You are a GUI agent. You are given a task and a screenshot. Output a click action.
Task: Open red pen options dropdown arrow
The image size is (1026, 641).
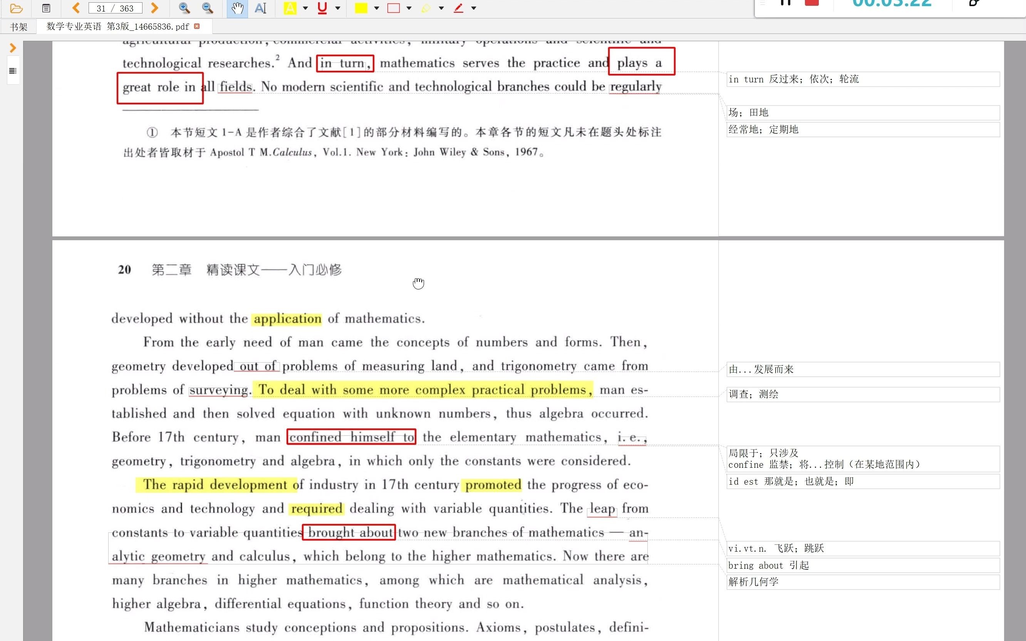474,8
